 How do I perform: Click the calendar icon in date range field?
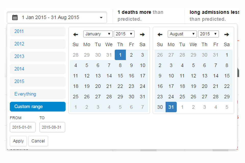15,17
